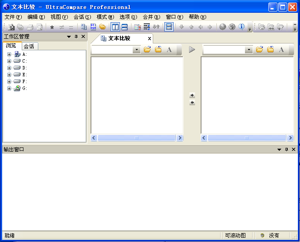This screenshot has width=300, height=242.
Task: Click the swap panes up-down arrows icon
Action: coord(156,27)
